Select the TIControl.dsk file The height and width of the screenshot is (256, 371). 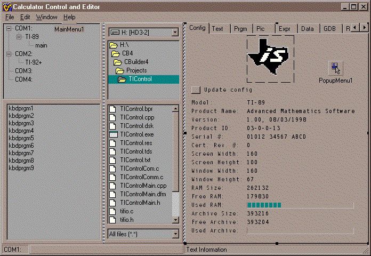pyautogui.click(x=132, y=126)
